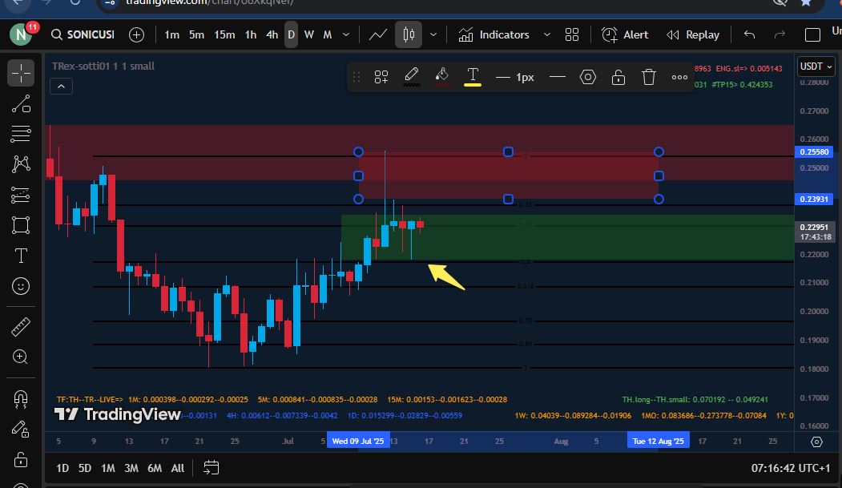Expand the timeframe interval dropdown arrow
The height and width of the screenshot is (488, 842).
tap(346, 35)
